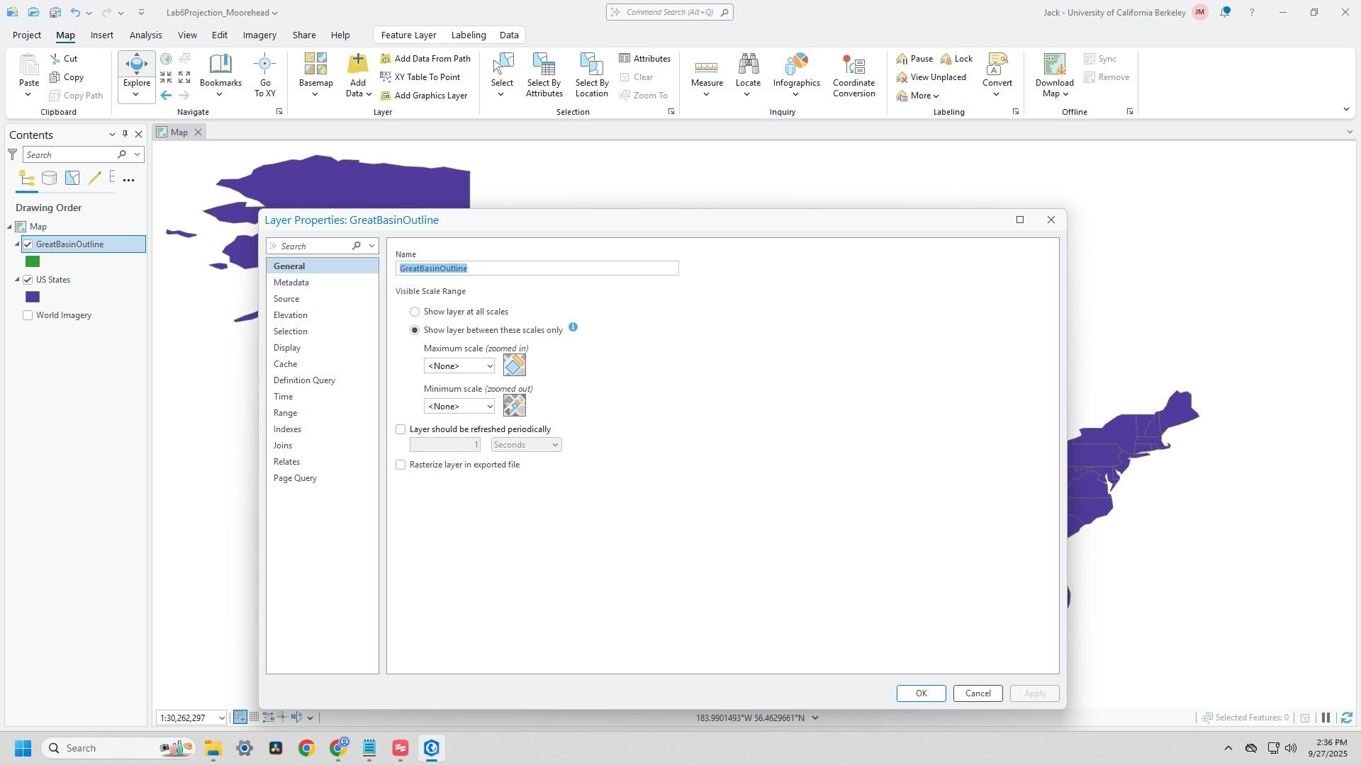Click OK in Layer Properties
This screenshot has width=1361, height=765.
[921, 693]
